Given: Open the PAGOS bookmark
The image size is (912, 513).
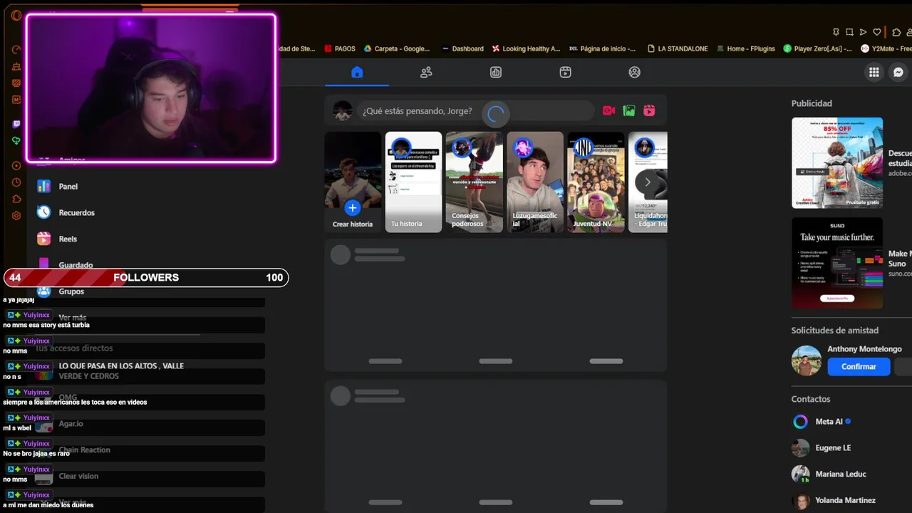Looking at the screenshot, I should coord(339,48).
